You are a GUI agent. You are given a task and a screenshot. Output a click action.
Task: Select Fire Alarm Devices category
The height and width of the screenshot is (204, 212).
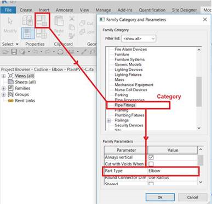pos(130,49)
